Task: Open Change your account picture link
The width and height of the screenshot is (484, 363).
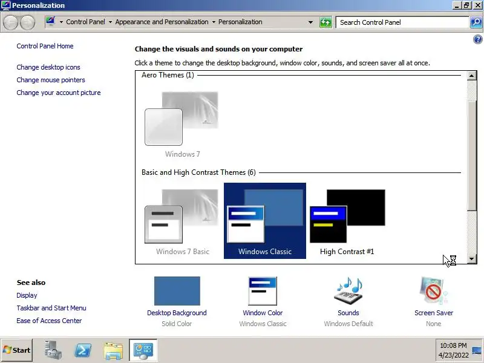Action: coord(59,93)
